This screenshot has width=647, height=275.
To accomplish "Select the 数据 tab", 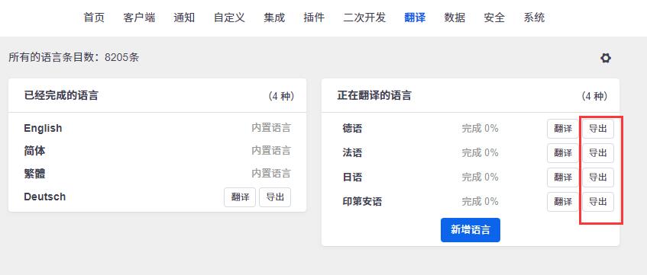I will pos(455,18).
